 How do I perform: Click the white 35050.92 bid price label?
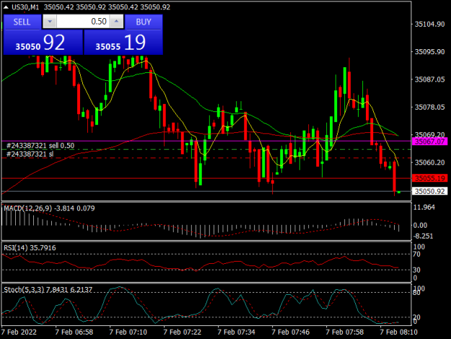pos(430,192)
